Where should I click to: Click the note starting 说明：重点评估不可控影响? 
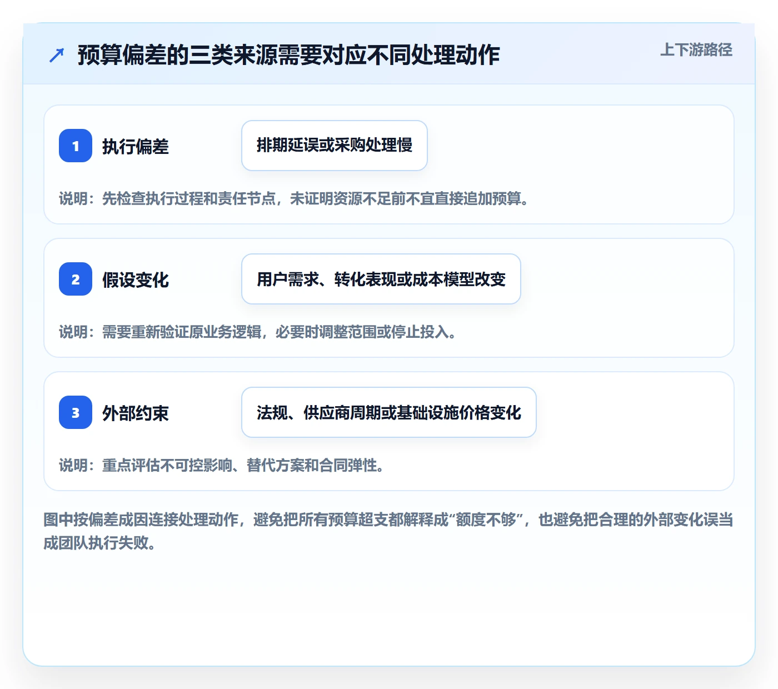pyautogui.click(x=222, y=465)
